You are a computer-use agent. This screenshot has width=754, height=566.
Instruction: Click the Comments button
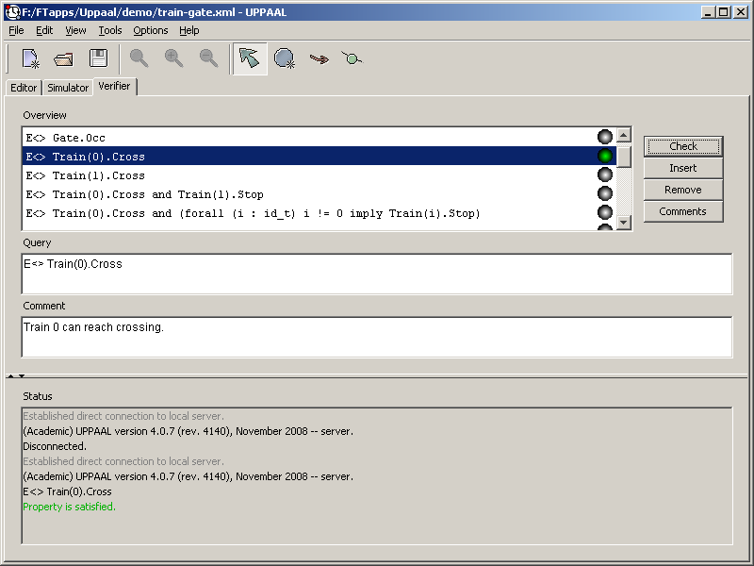(x=683, y=211)
